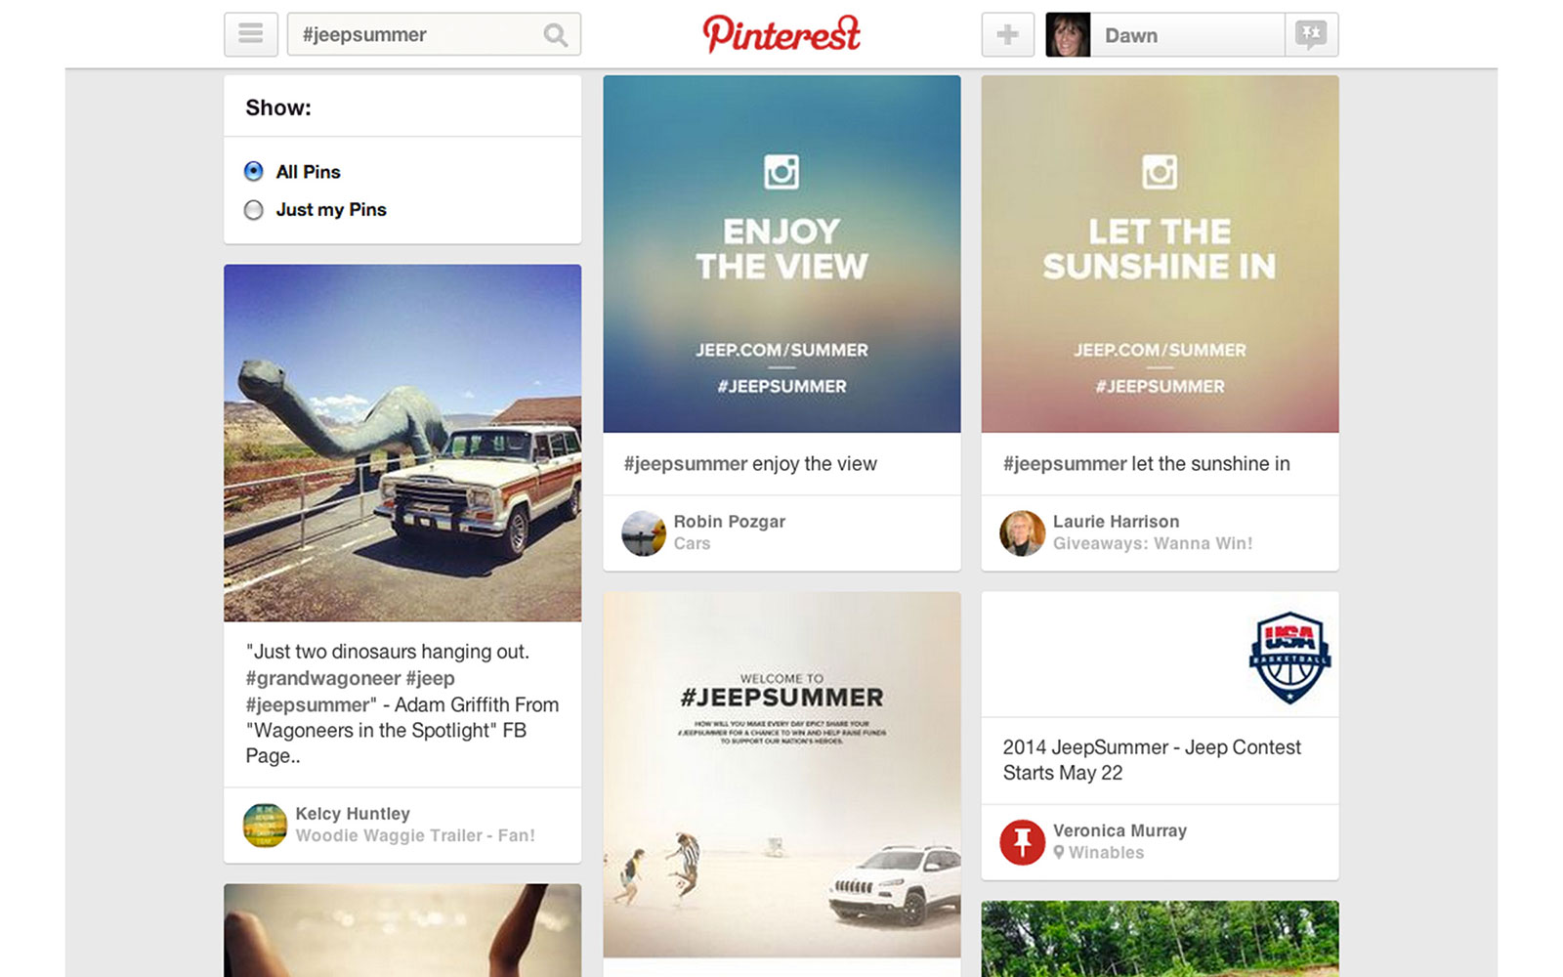The height and width of the screenshot is (977, 1563).
Task: Open Giveaways: Wanna Win! board
Action: coord(1153,543)
